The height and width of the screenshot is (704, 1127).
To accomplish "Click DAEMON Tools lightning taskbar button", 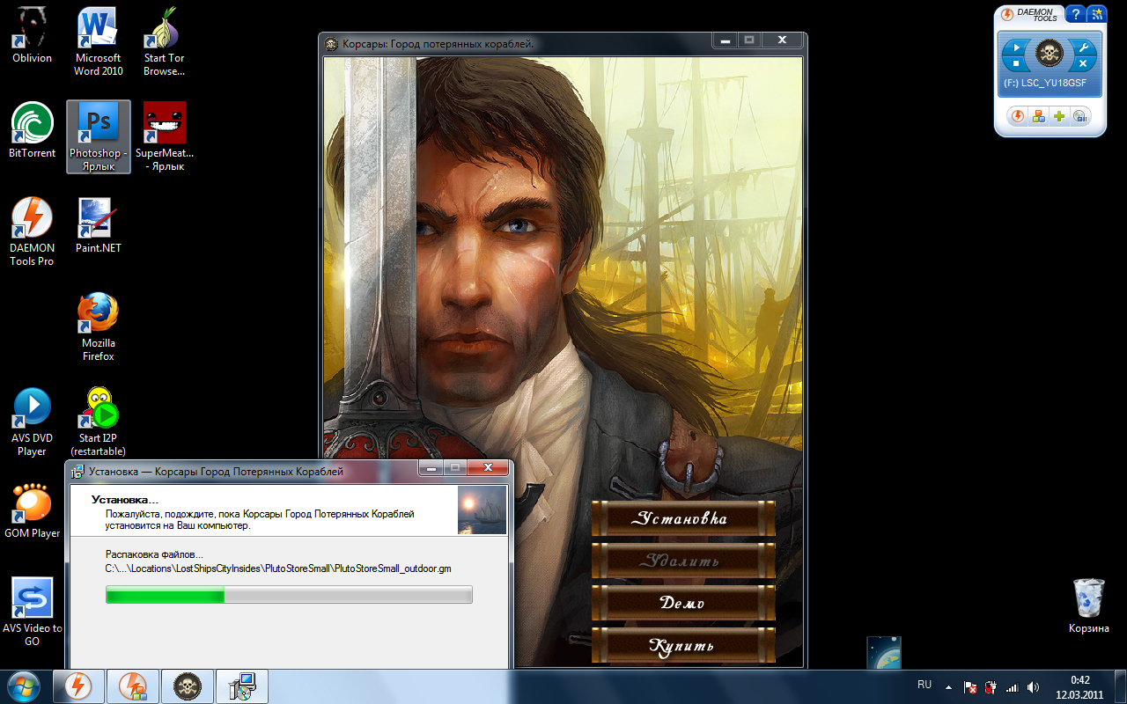I will tap(79, 686).
